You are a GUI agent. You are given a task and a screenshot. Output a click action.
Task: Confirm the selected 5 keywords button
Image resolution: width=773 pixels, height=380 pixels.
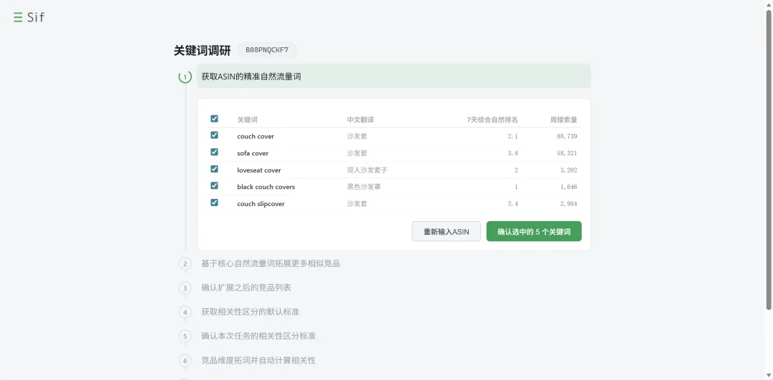coord(534,231)
